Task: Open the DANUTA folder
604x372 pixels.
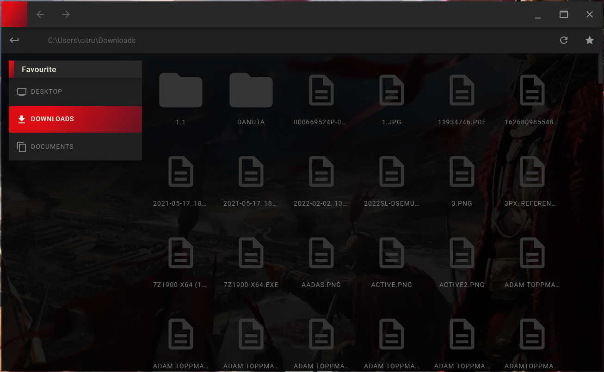Action: coord(251,91)
